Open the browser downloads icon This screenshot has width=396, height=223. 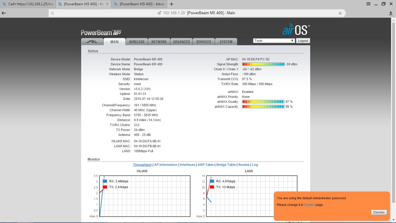(391, 13)
